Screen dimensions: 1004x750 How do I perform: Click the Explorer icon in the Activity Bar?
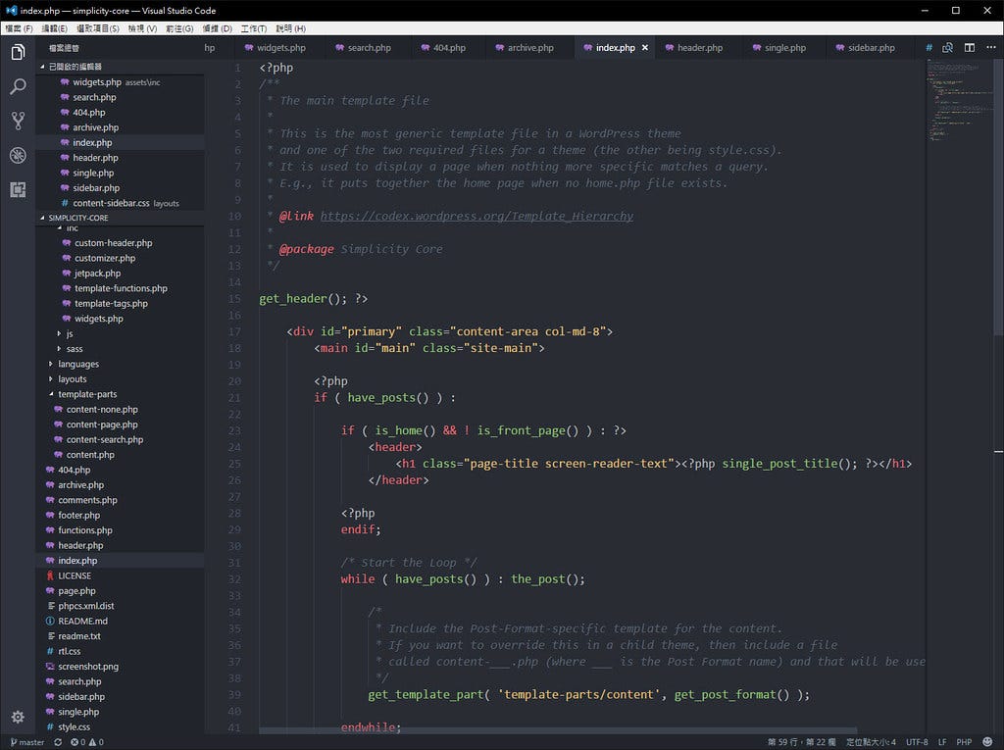[x=17, y=53]
